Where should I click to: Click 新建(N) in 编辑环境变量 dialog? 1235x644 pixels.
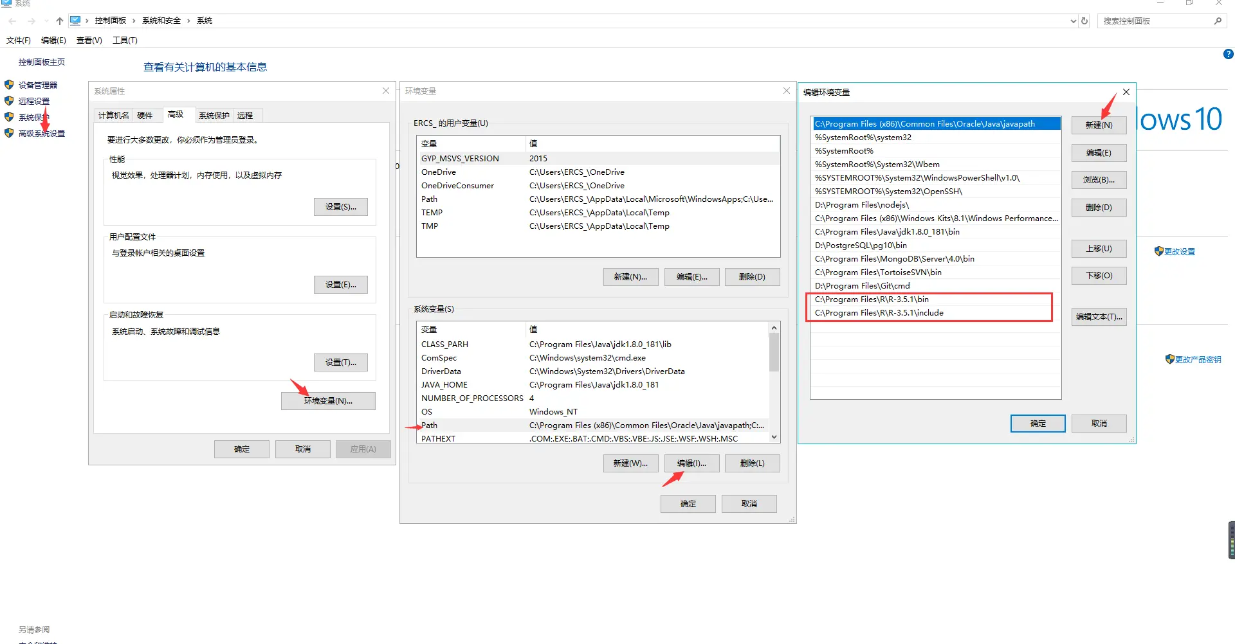click(x=1099, y=125)
